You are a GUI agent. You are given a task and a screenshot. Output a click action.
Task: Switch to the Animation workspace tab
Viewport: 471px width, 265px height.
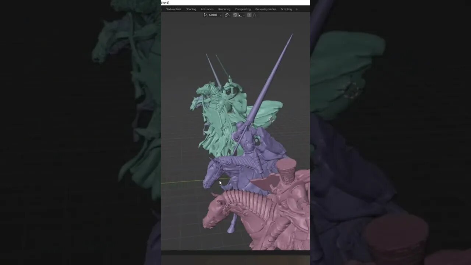[x=207, y=9]
